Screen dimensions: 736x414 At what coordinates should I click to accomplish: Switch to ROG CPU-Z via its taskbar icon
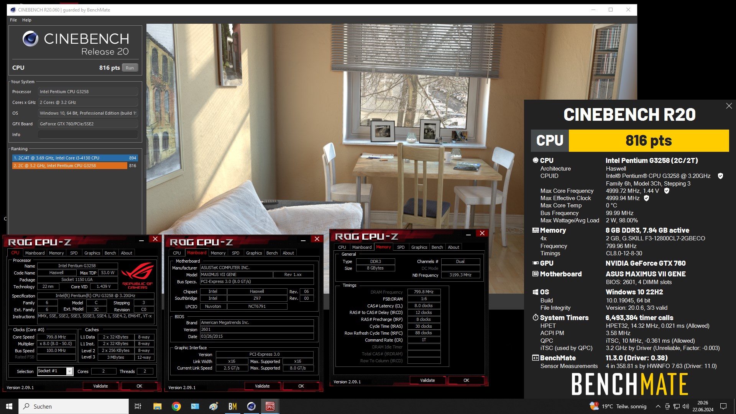[x=270, y=406]
